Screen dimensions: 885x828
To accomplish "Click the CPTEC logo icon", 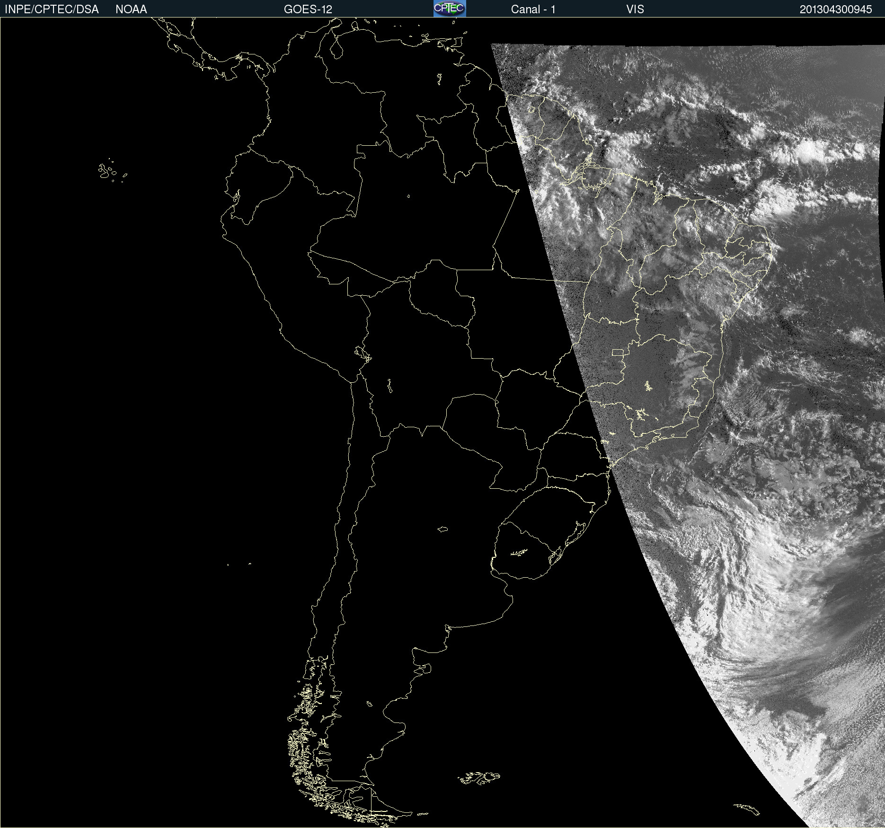I will pos(450,9).
